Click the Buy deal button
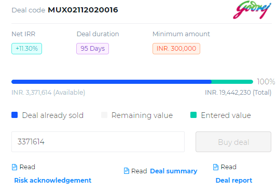The image size is (277, 193). pyautogui.click(x=233, y=142)
